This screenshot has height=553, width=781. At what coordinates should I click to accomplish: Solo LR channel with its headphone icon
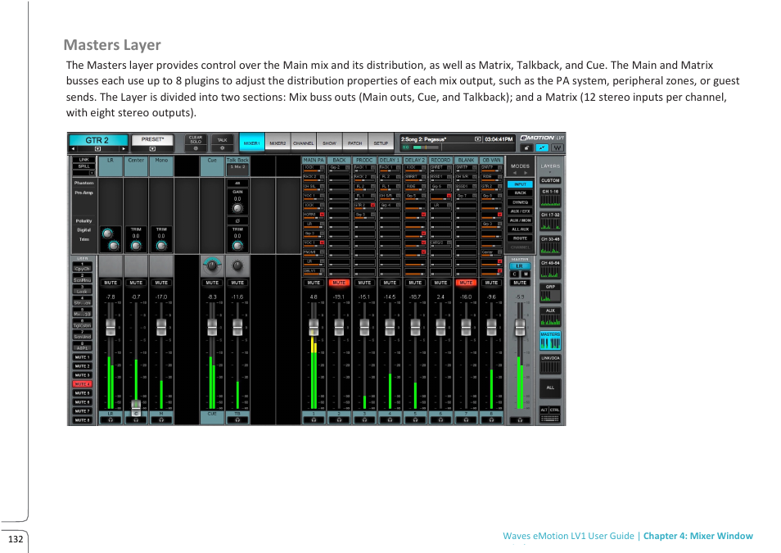111,420
